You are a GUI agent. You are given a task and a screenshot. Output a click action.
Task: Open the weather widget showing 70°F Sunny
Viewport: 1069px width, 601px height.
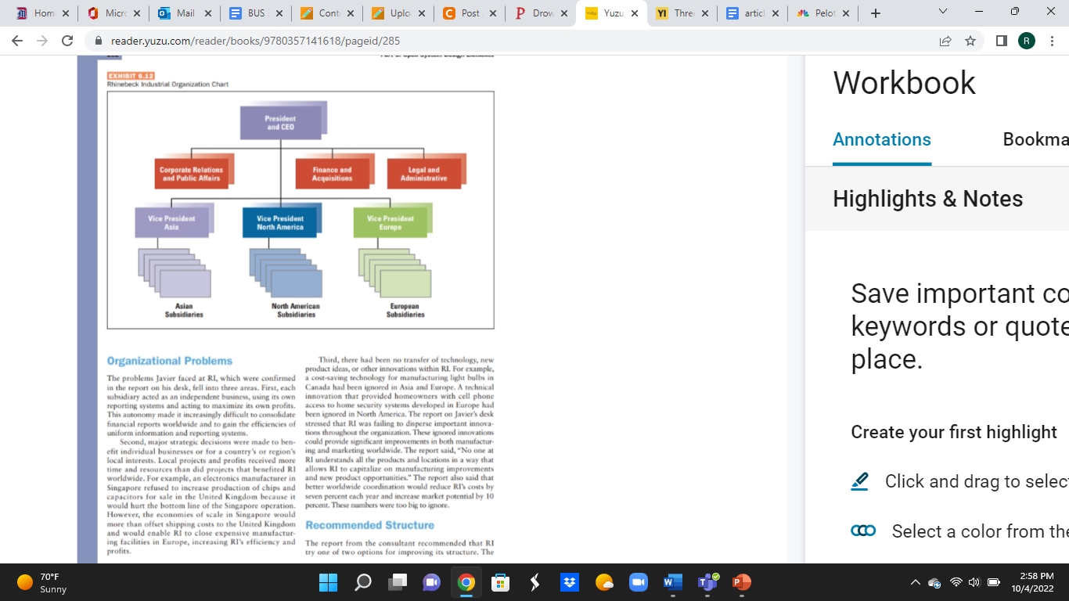(x=43, y=582)
